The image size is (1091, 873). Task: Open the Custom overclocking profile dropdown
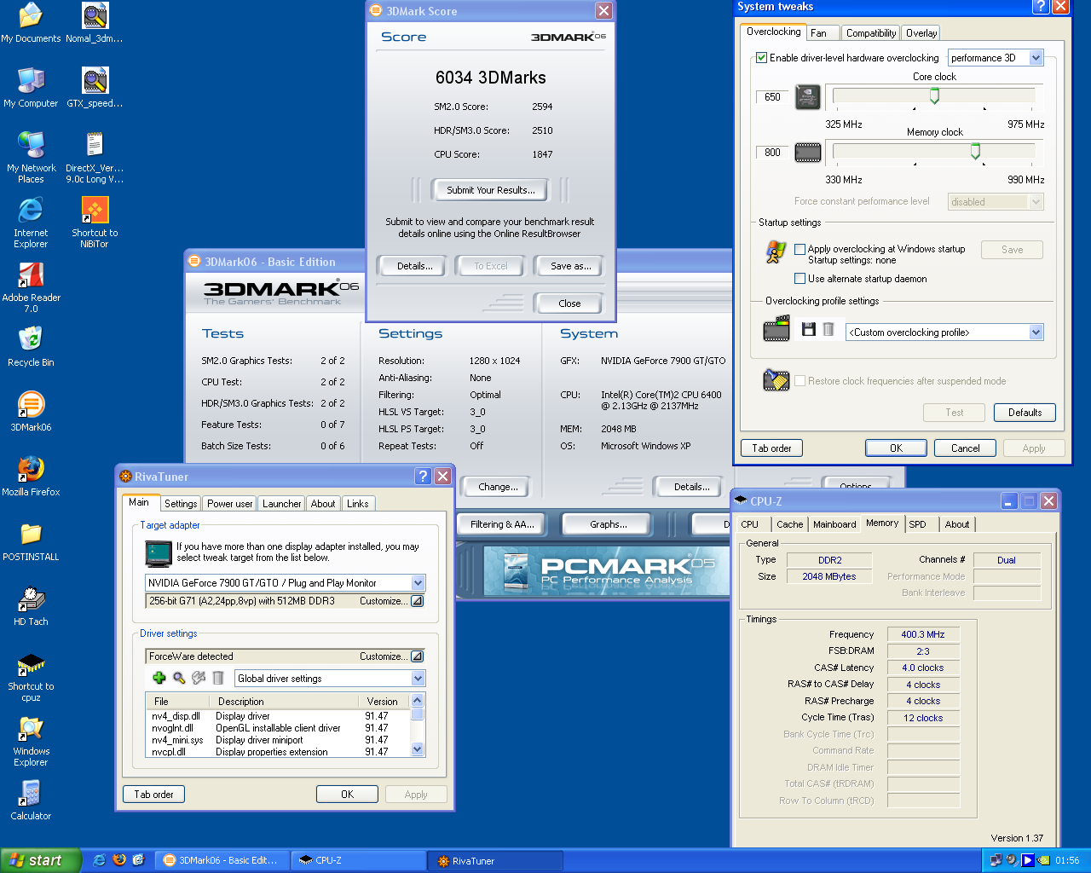[1036, 332]
